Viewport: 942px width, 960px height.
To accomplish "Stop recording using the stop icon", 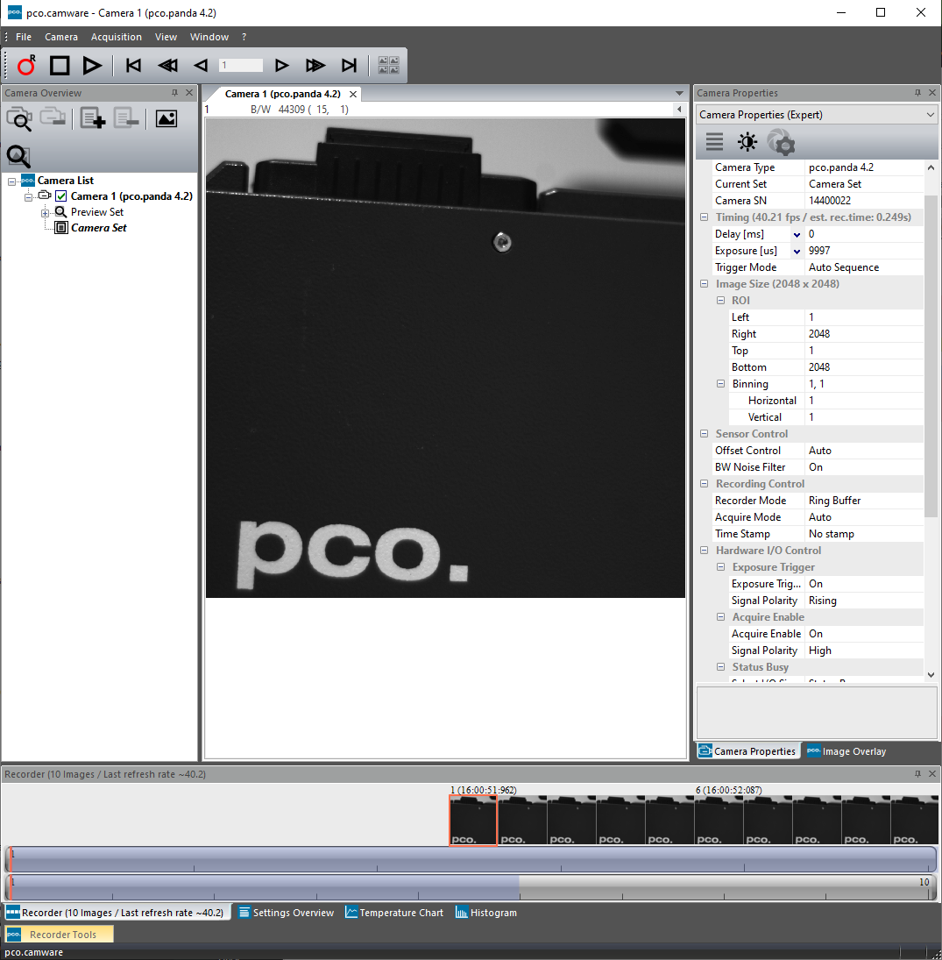I will pos(59,65).
